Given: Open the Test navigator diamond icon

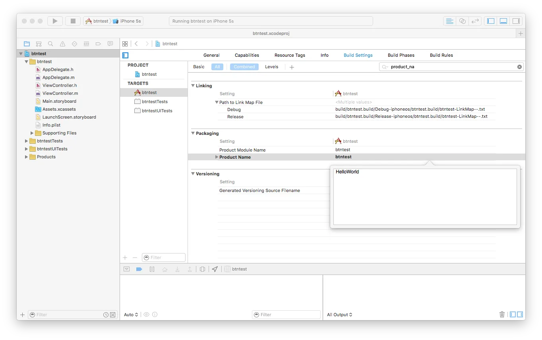Looking at the screenshot, I should (74, 44).
